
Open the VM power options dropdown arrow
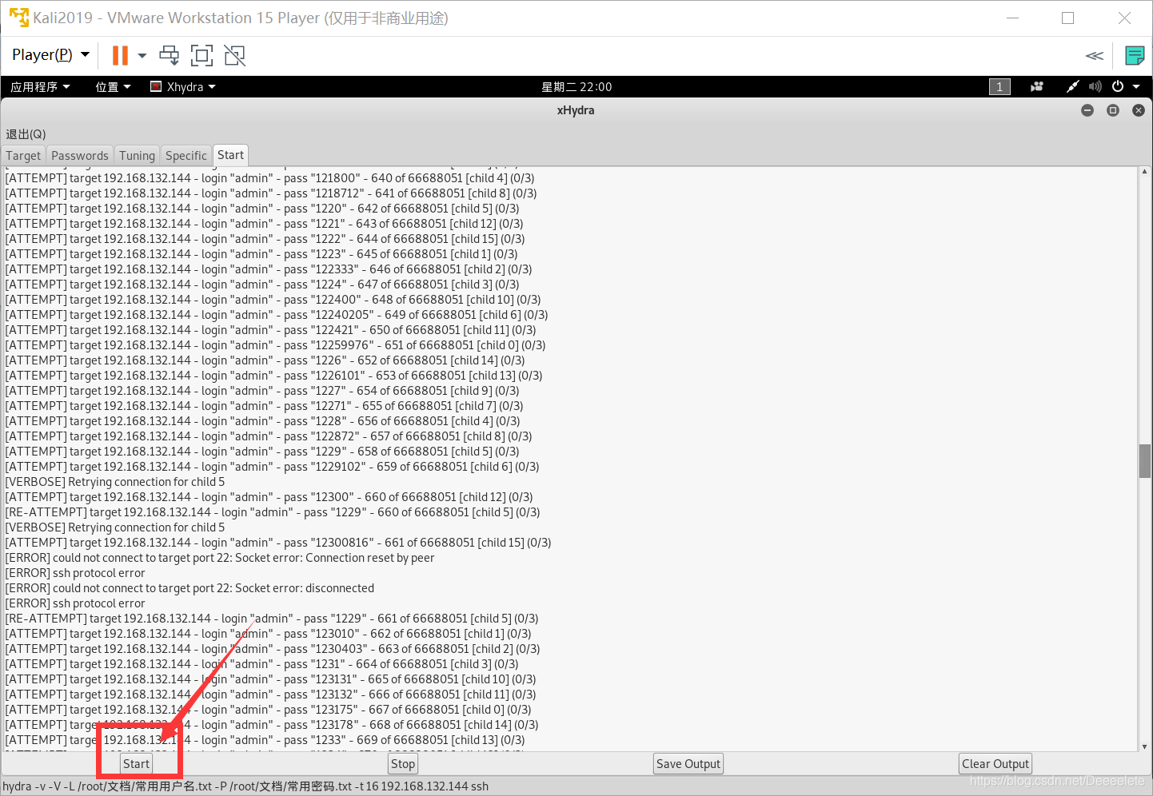[x=142, y=55]
